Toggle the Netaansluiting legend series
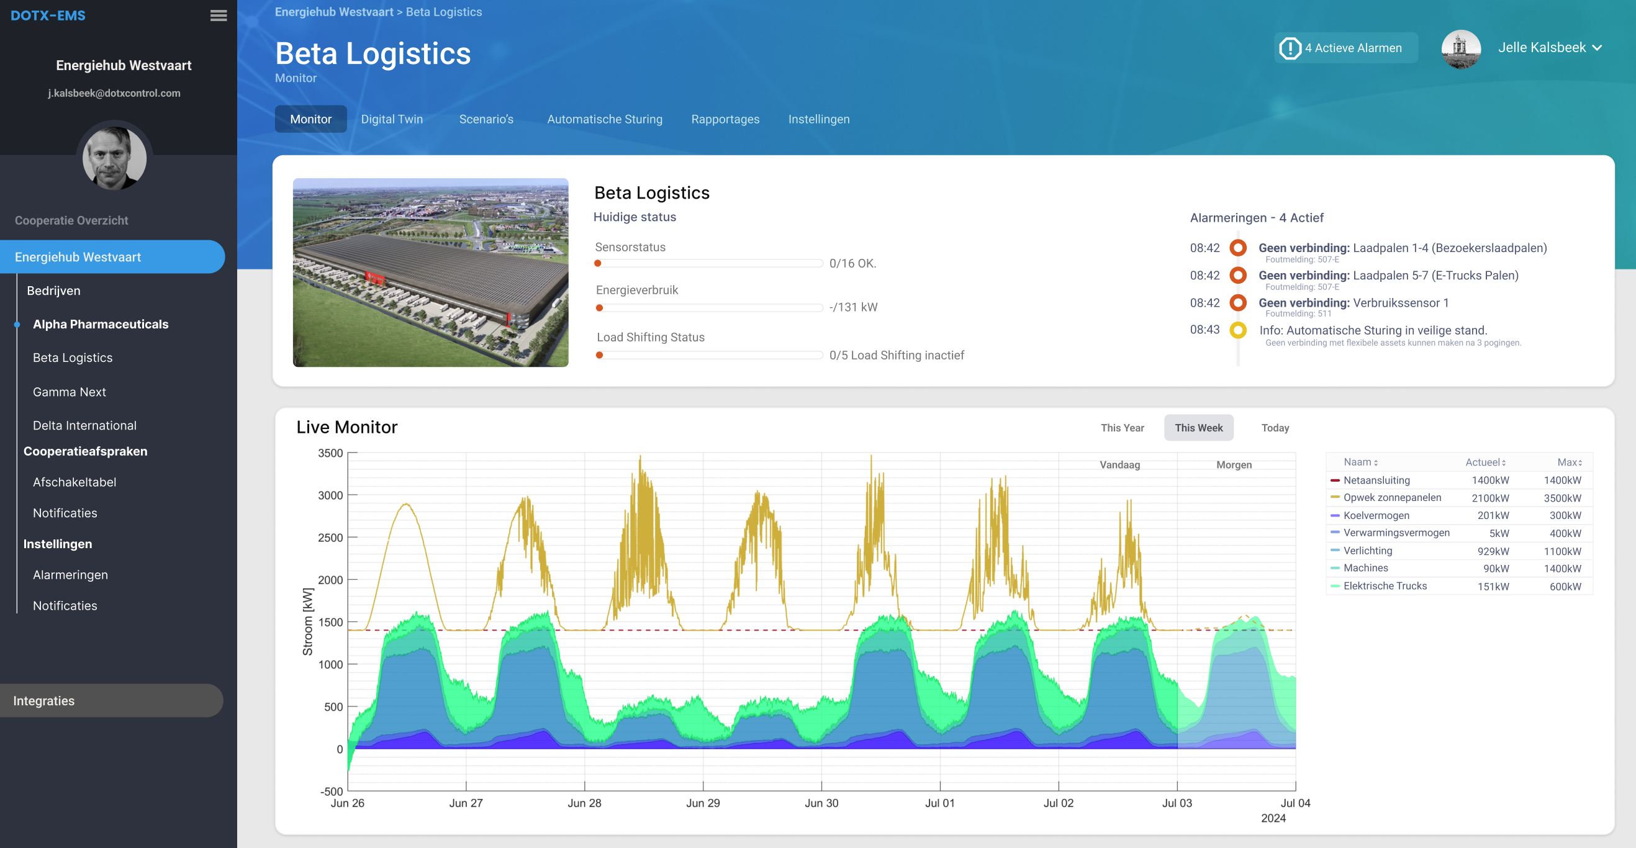The height and width of the screenshot is (848, 1636). click(x=1376, y=480)
